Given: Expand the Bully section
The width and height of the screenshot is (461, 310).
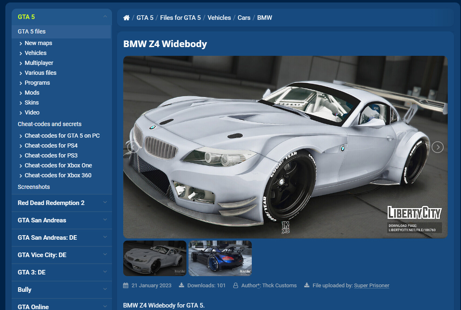Looking at the screenshot, I should tap(62, 289).
